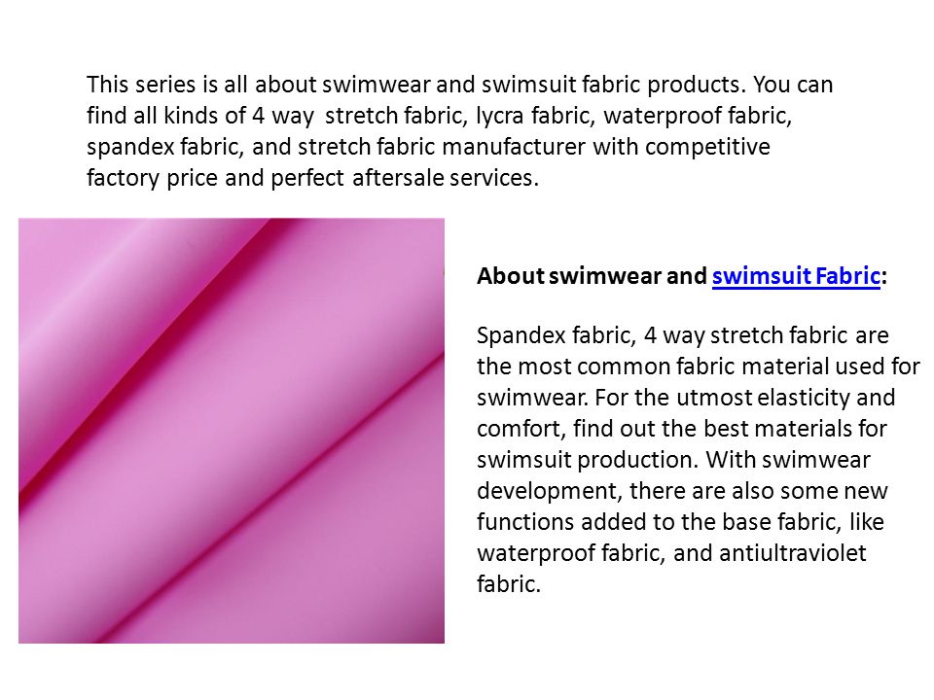This screenshot has height=700, width=934.
Task: Click the words "lycra fabric" in top paragraph
Action: point(535,116)
